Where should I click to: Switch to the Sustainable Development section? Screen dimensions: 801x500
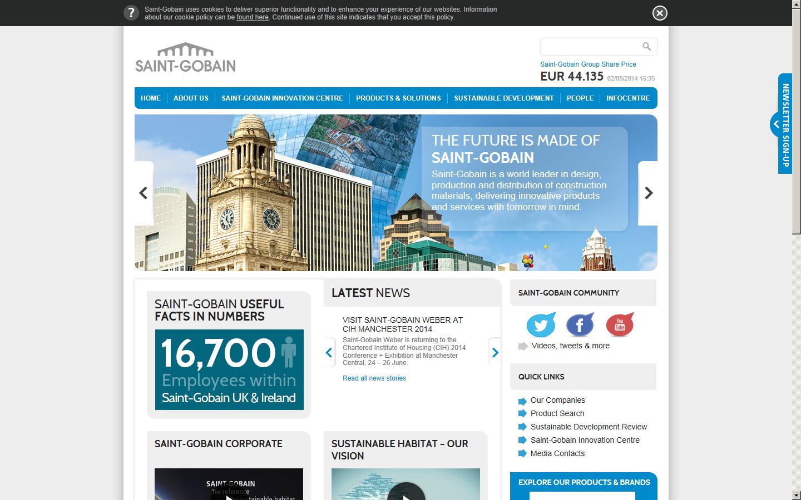pos(503,98)
